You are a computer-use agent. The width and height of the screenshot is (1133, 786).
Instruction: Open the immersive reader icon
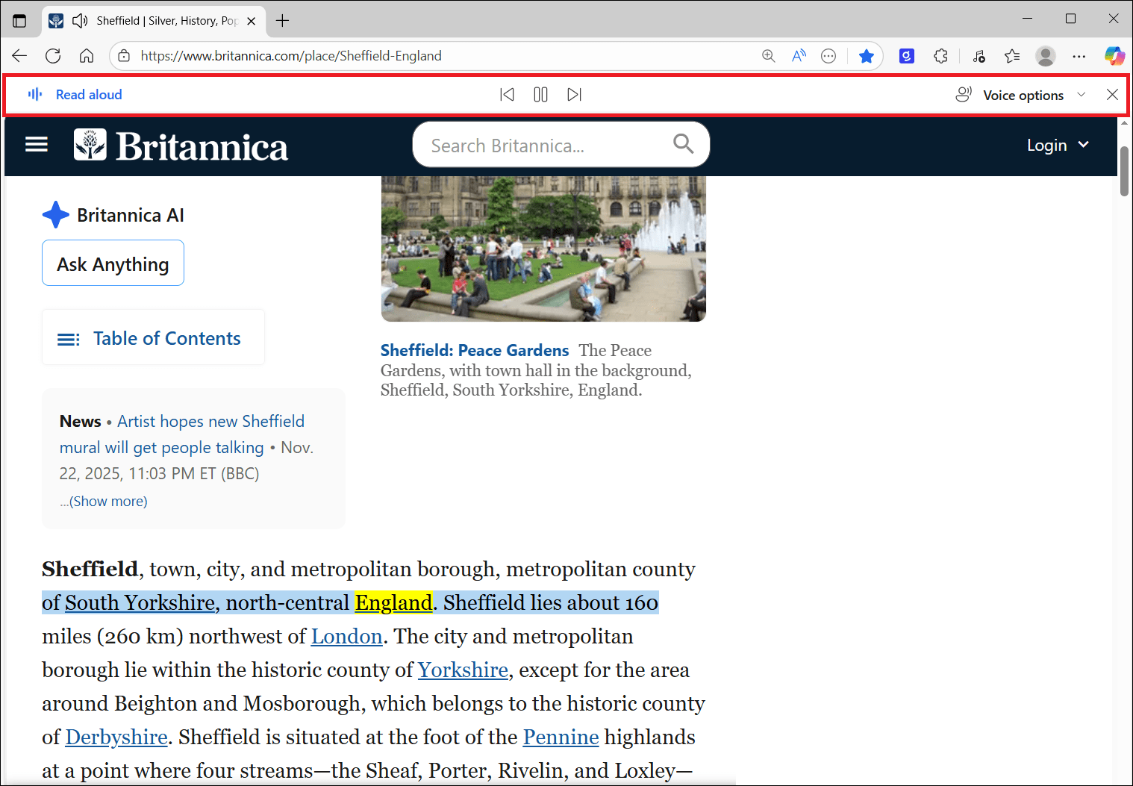pos(799,55)
